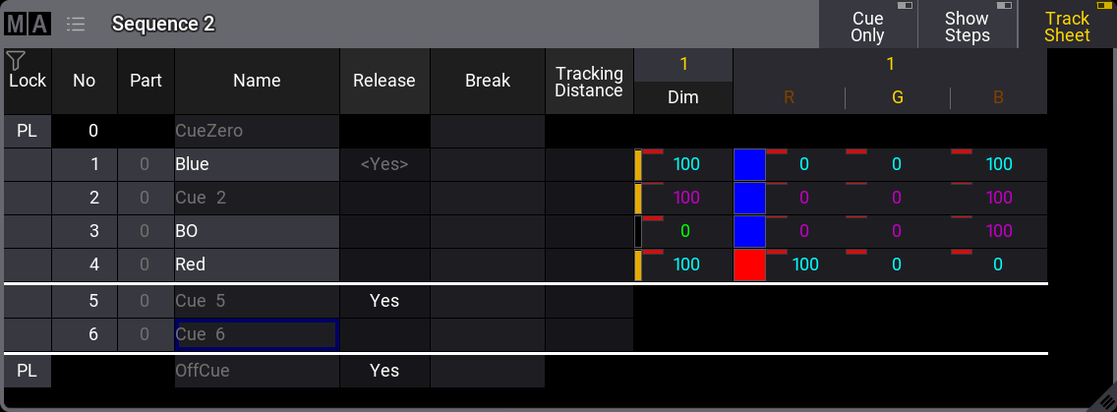
Task: Select cue number 3 row
Action: tap(85, 232)
